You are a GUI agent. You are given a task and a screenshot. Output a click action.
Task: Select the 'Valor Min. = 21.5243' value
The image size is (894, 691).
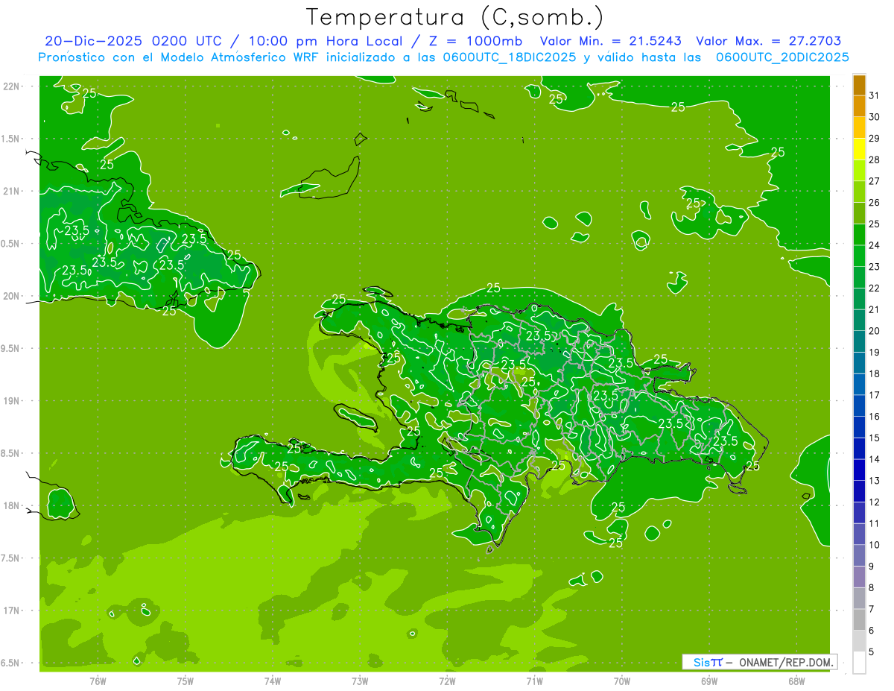click(611, 41)
